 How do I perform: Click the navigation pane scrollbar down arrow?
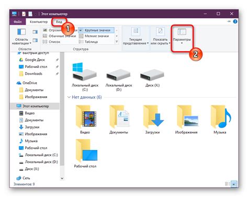62,178
